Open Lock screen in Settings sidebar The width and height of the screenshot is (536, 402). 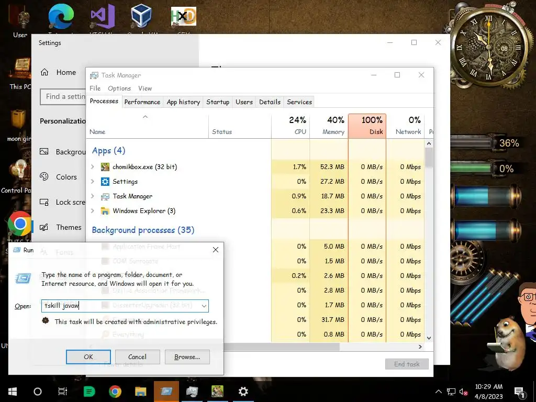tap(62, 202)
